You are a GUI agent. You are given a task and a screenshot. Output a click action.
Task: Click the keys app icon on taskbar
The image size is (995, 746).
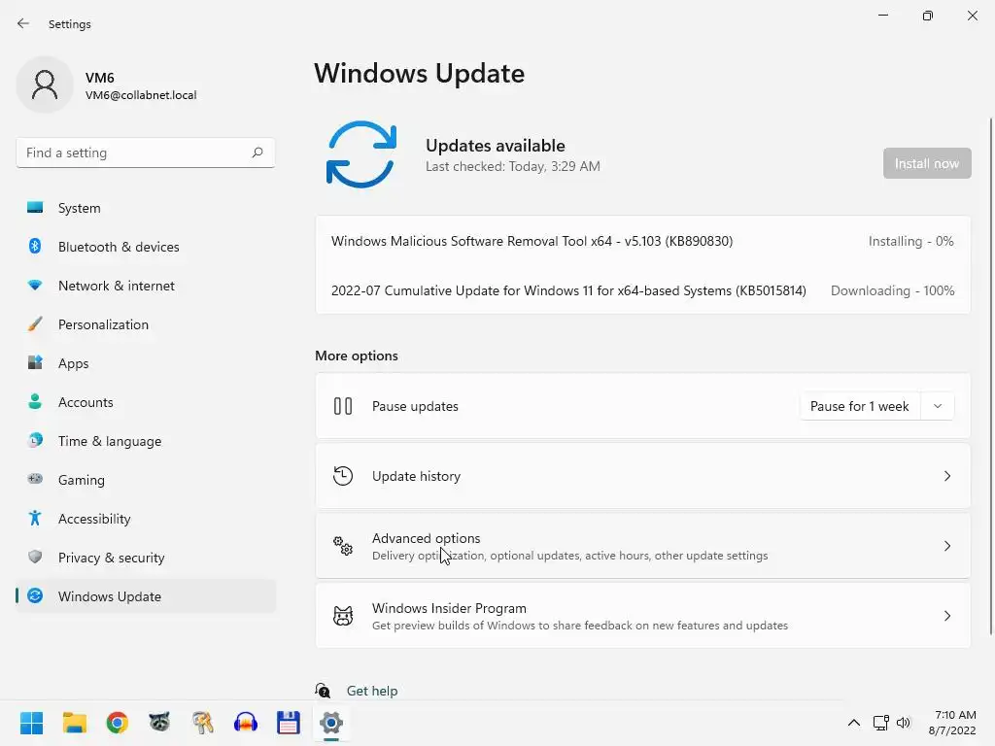pyautogui.click(x=203, y=723)
